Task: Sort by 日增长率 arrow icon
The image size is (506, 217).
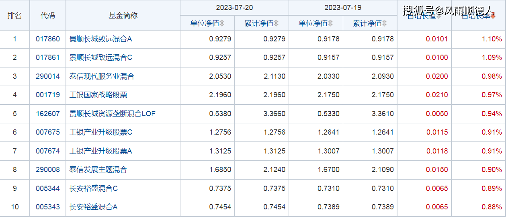Action: pyautogui.click(x=494, y=16)
